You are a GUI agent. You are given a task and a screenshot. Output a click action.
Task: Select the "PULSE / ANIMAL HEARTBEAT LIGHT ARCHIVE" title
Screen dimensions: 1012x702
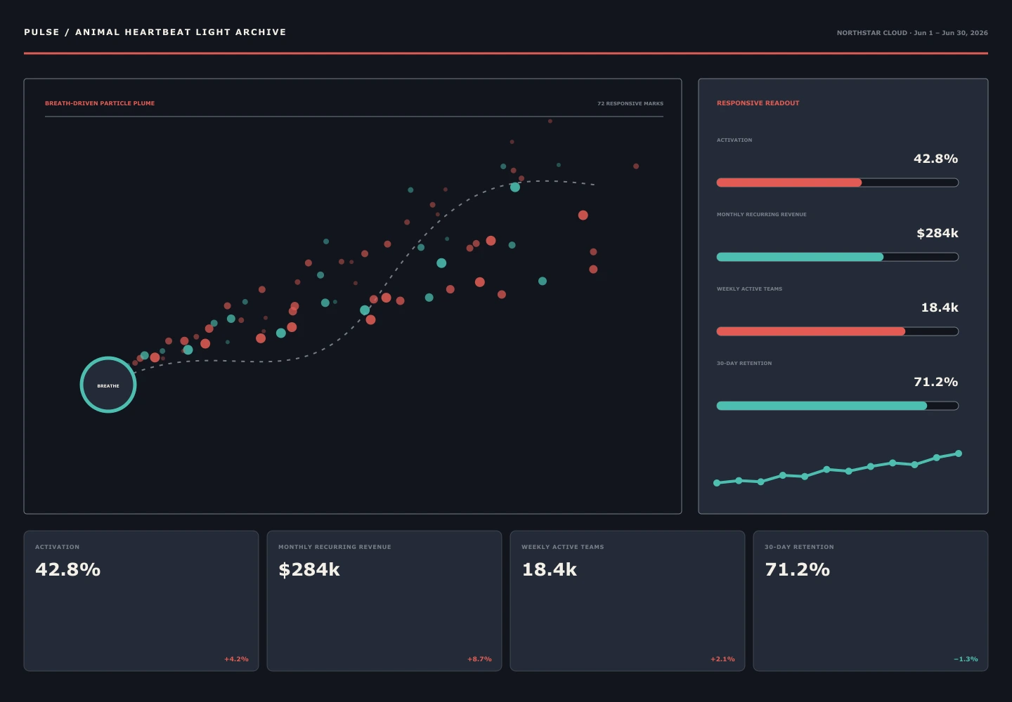pyautogui.click(x=155, y=32)
